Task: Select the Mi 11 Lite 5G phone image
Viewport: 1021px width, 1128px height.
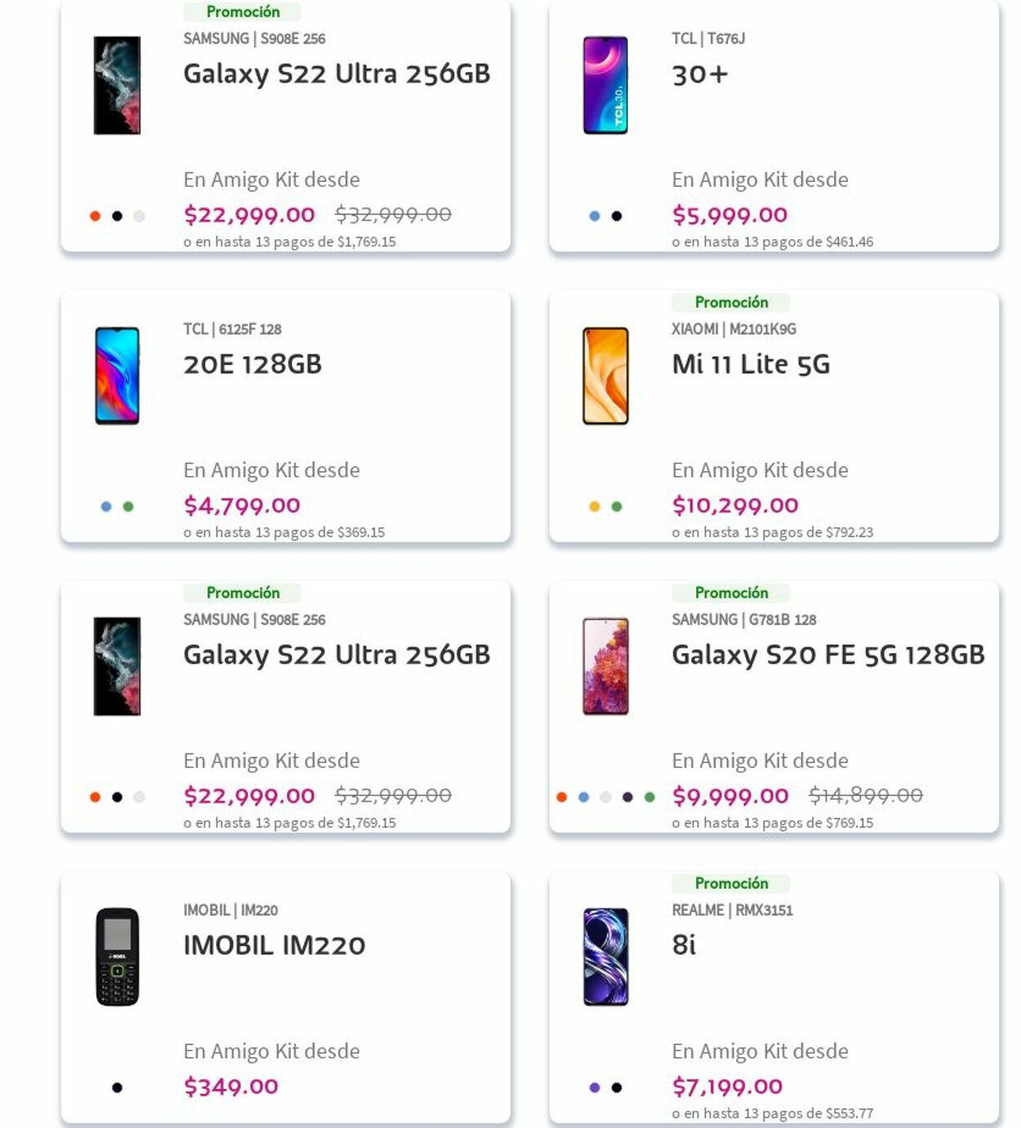Action: pyautogui.click(x=605, y=375)
